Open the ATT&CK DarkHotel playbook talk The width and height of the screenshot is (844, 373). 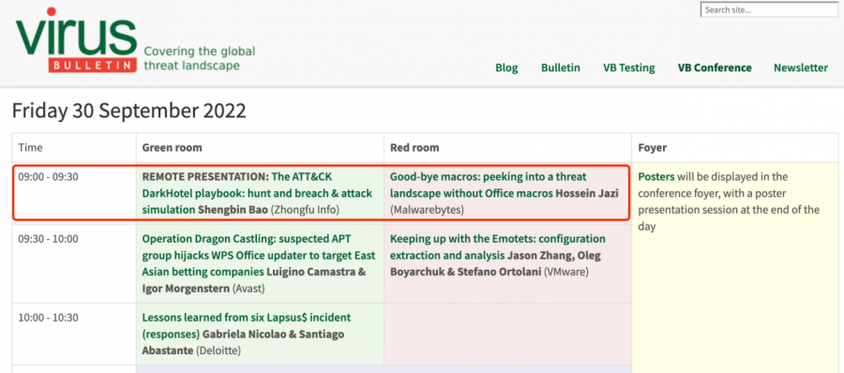pos(257,193)
